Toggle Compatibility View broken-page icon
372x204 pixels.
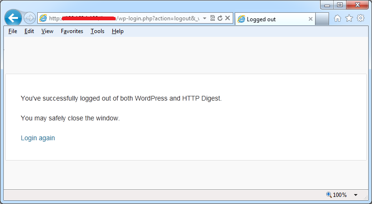pyautogui.click(x=212, y=18)
